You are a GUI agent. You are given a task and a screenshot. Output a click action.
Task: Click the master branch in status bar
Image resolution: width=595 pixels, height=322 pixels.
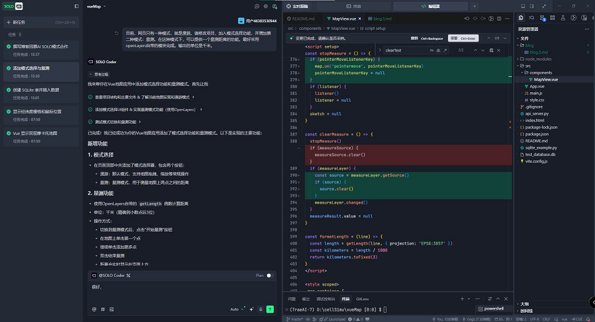(x=294, y=319)
